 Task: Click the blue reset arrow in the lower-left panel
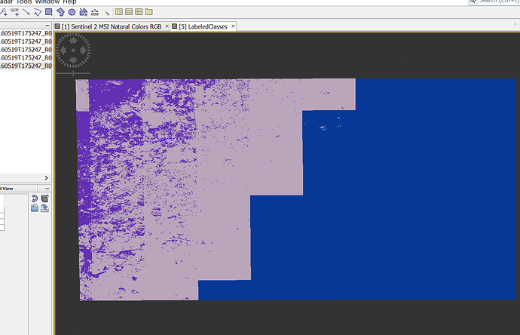[x=35, y=198]
